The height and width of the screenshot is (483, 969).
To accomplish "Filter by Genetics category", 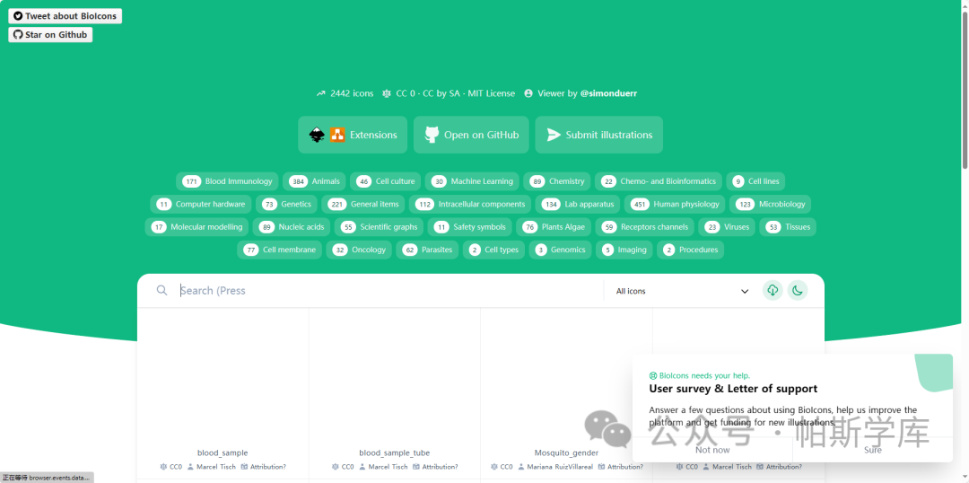I will click(x=287, y=204).
